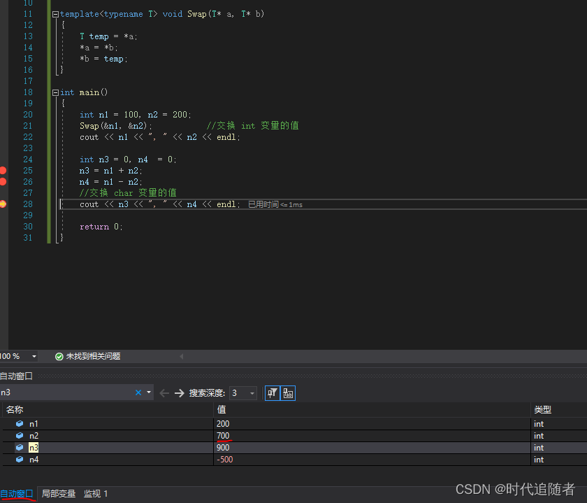The height and width of the screenshot is (503, 587).
Task: Toggle the breakpoint on line 26
Action: (3, 182)
